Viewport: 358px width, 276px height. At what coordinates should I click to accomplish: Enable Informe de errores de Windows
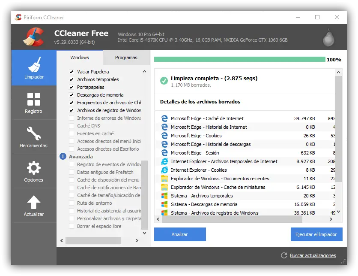point(72,118)
